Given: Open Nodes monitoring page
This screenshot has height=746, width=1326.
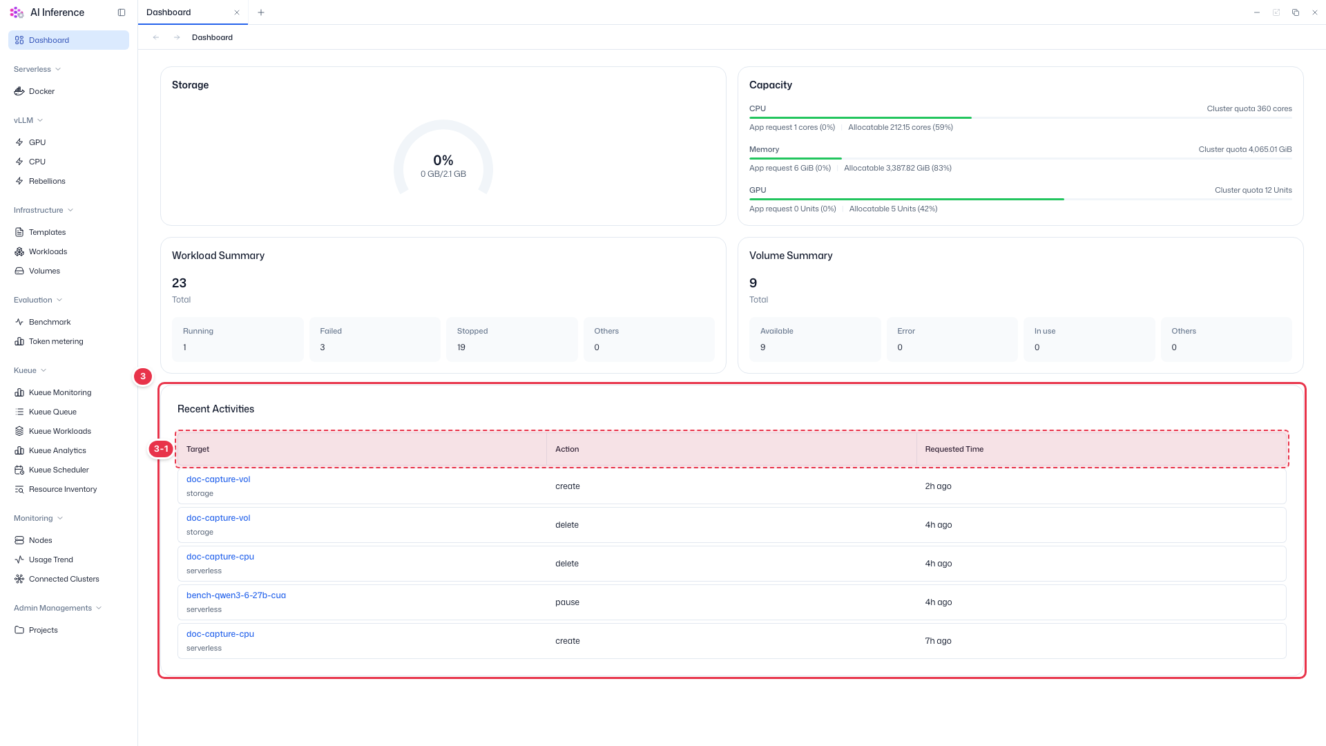Looking at the screenshot, I should (x=68, y=540).
